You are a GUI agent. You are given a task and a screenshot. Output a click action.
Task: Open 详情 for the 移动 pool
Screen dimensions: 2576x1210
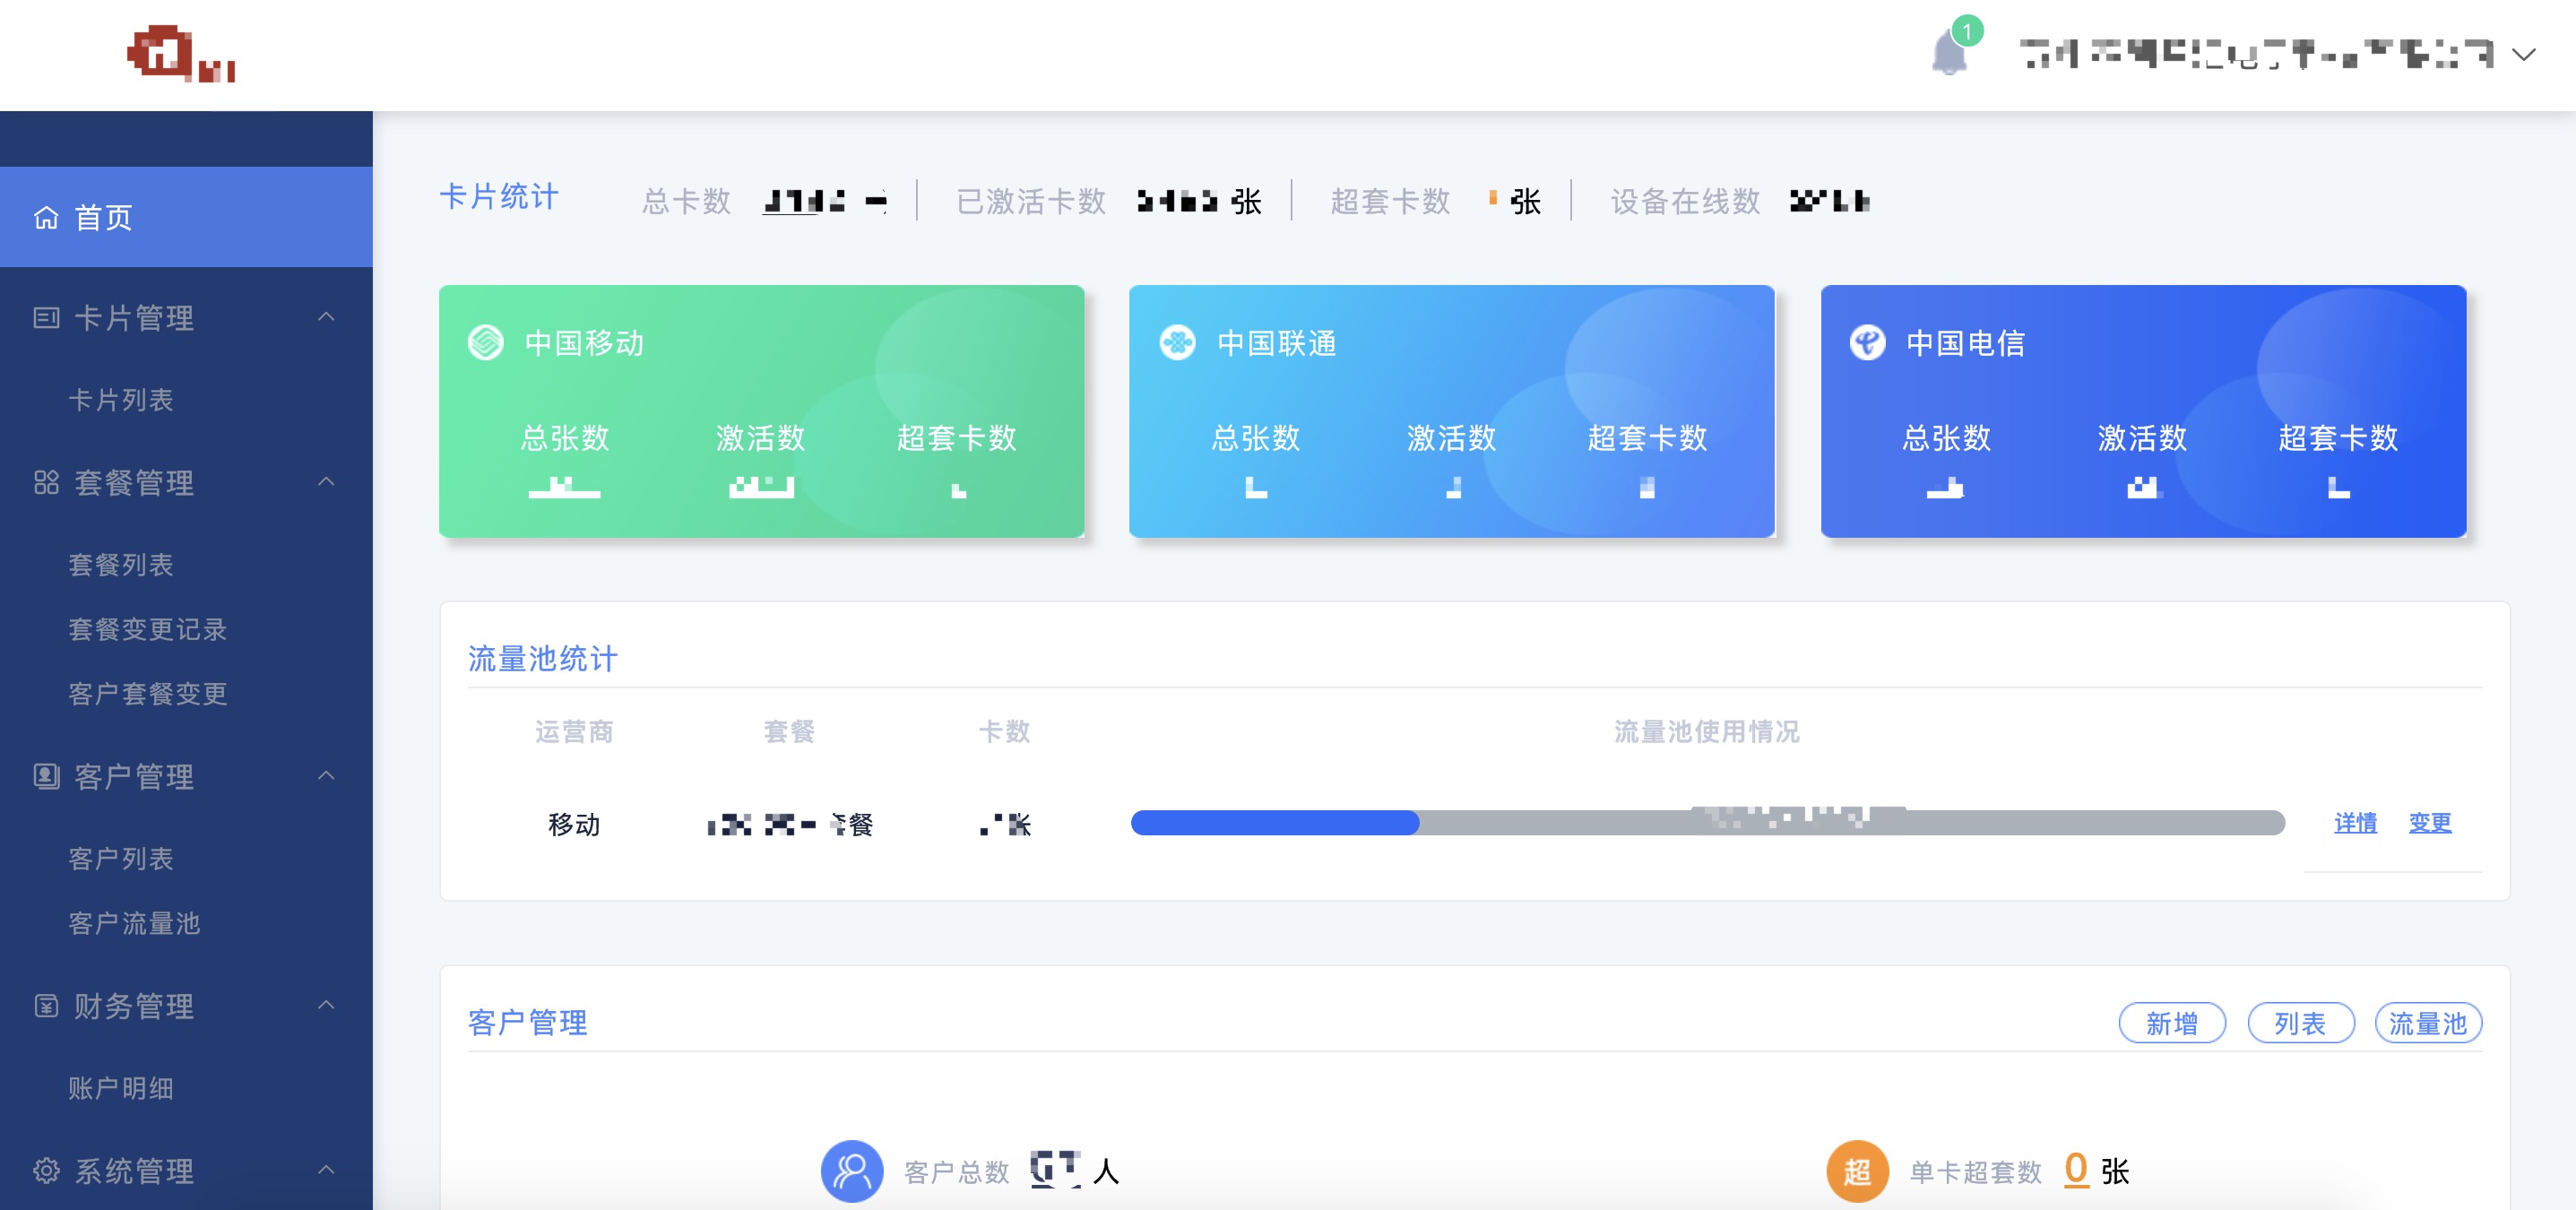tap(2356, 823)
